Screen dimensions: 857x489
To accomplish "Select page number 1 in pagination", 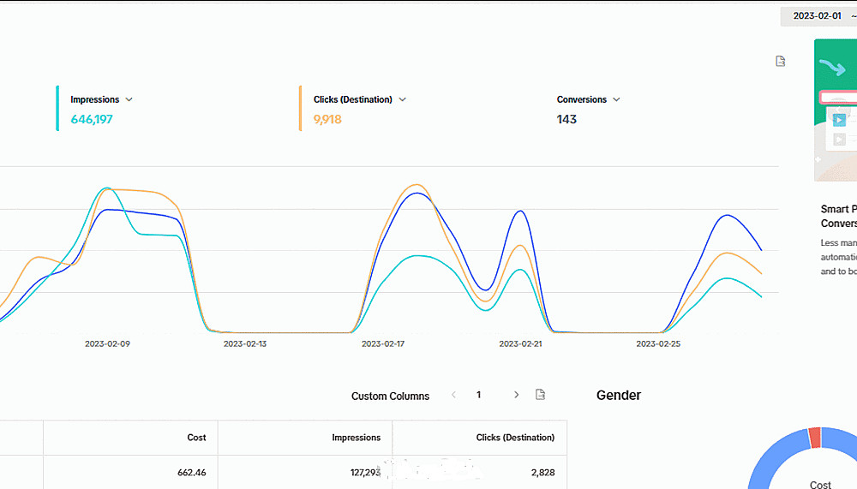I will [478, 395].
